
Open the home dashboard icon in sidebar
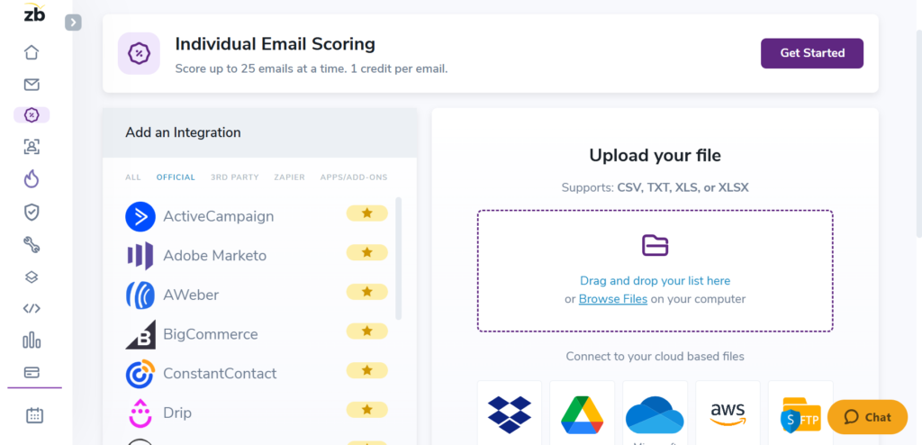32,52
